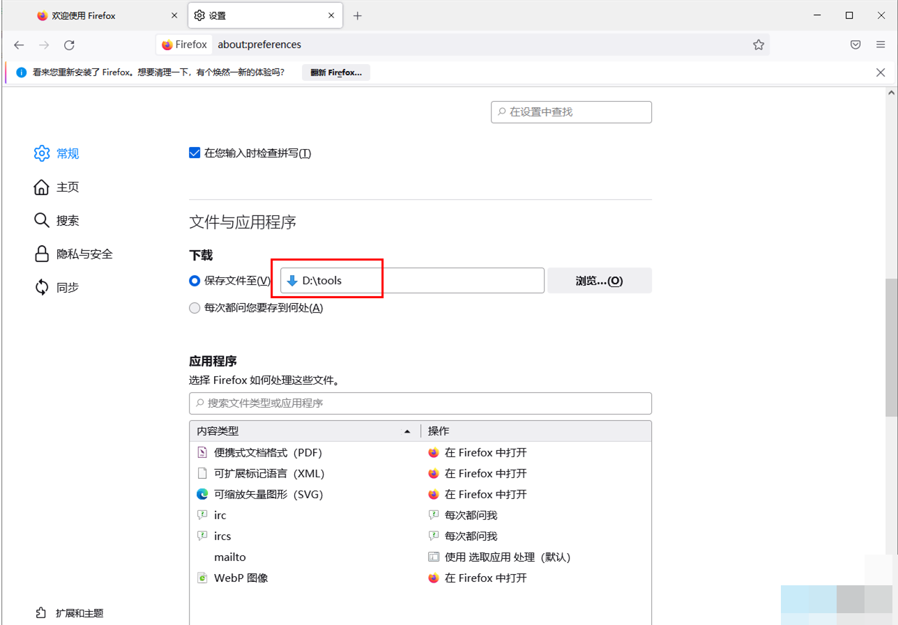Viewport: 898px width, 625px height.
Task: Open 主页 settings via the home icon
Action: click(x=42, y=187)
